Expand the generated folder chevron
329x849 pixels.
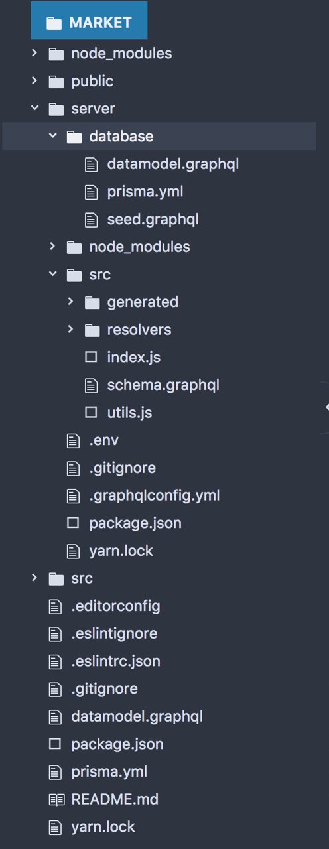70,302
